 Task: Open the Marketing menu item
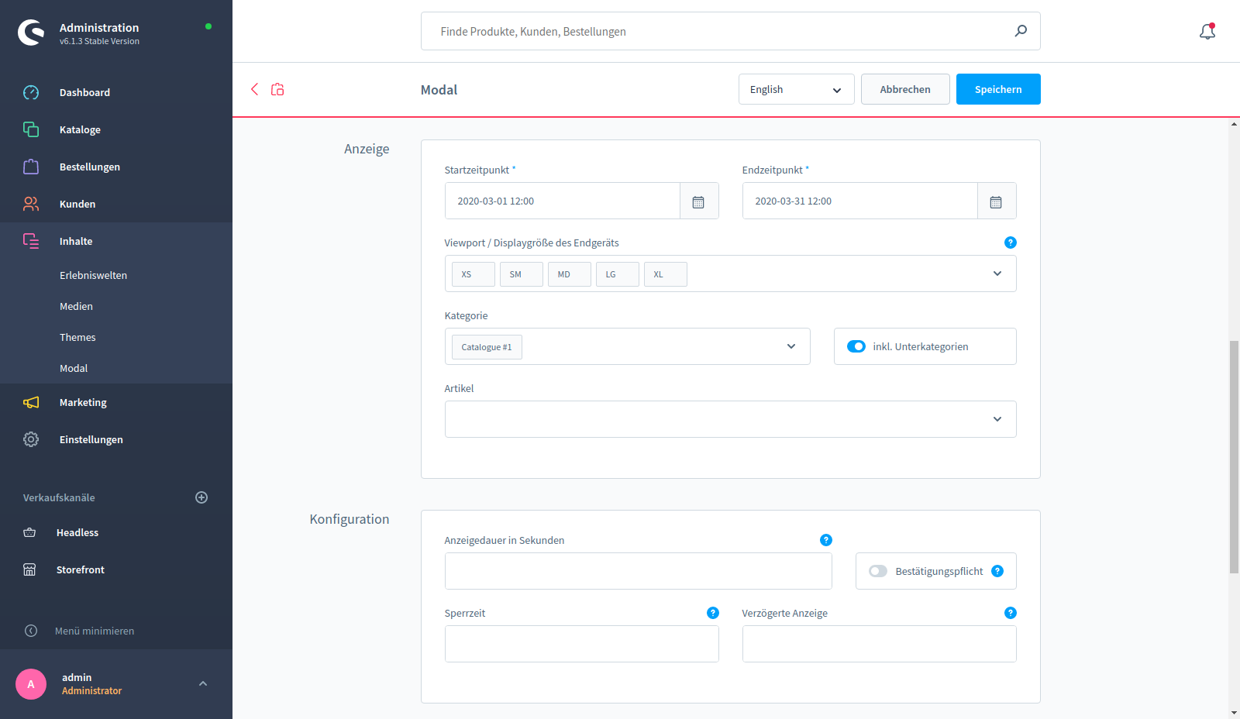(x=83, y=402)
